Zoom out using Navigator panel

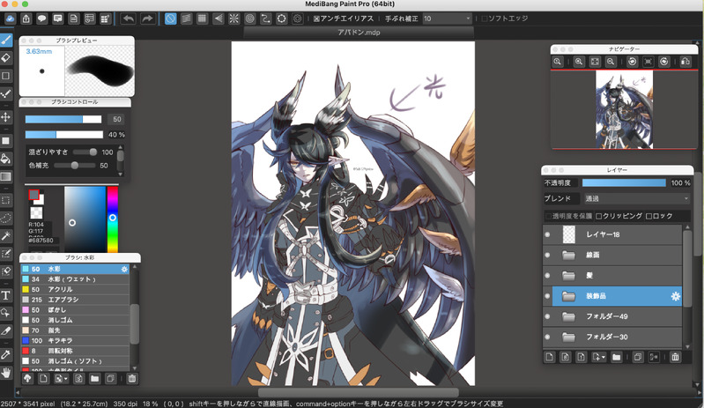(x=611, y=62)
